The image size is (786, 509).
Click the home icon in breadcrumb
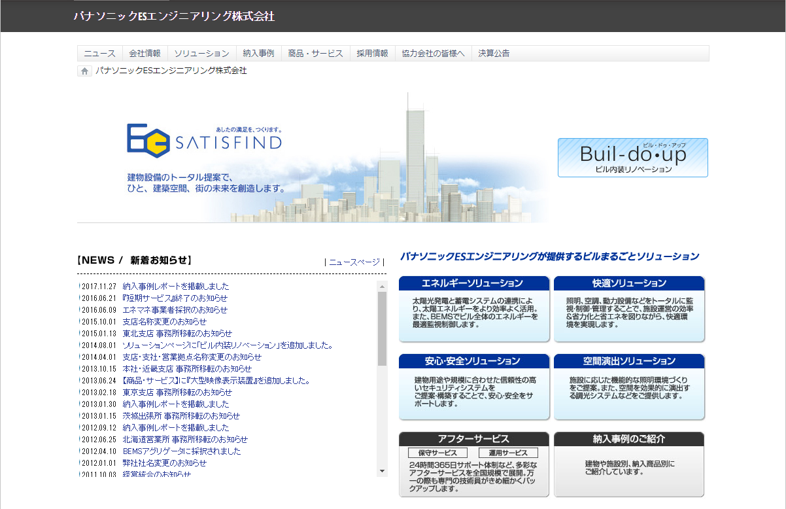(x=84, y=71)
